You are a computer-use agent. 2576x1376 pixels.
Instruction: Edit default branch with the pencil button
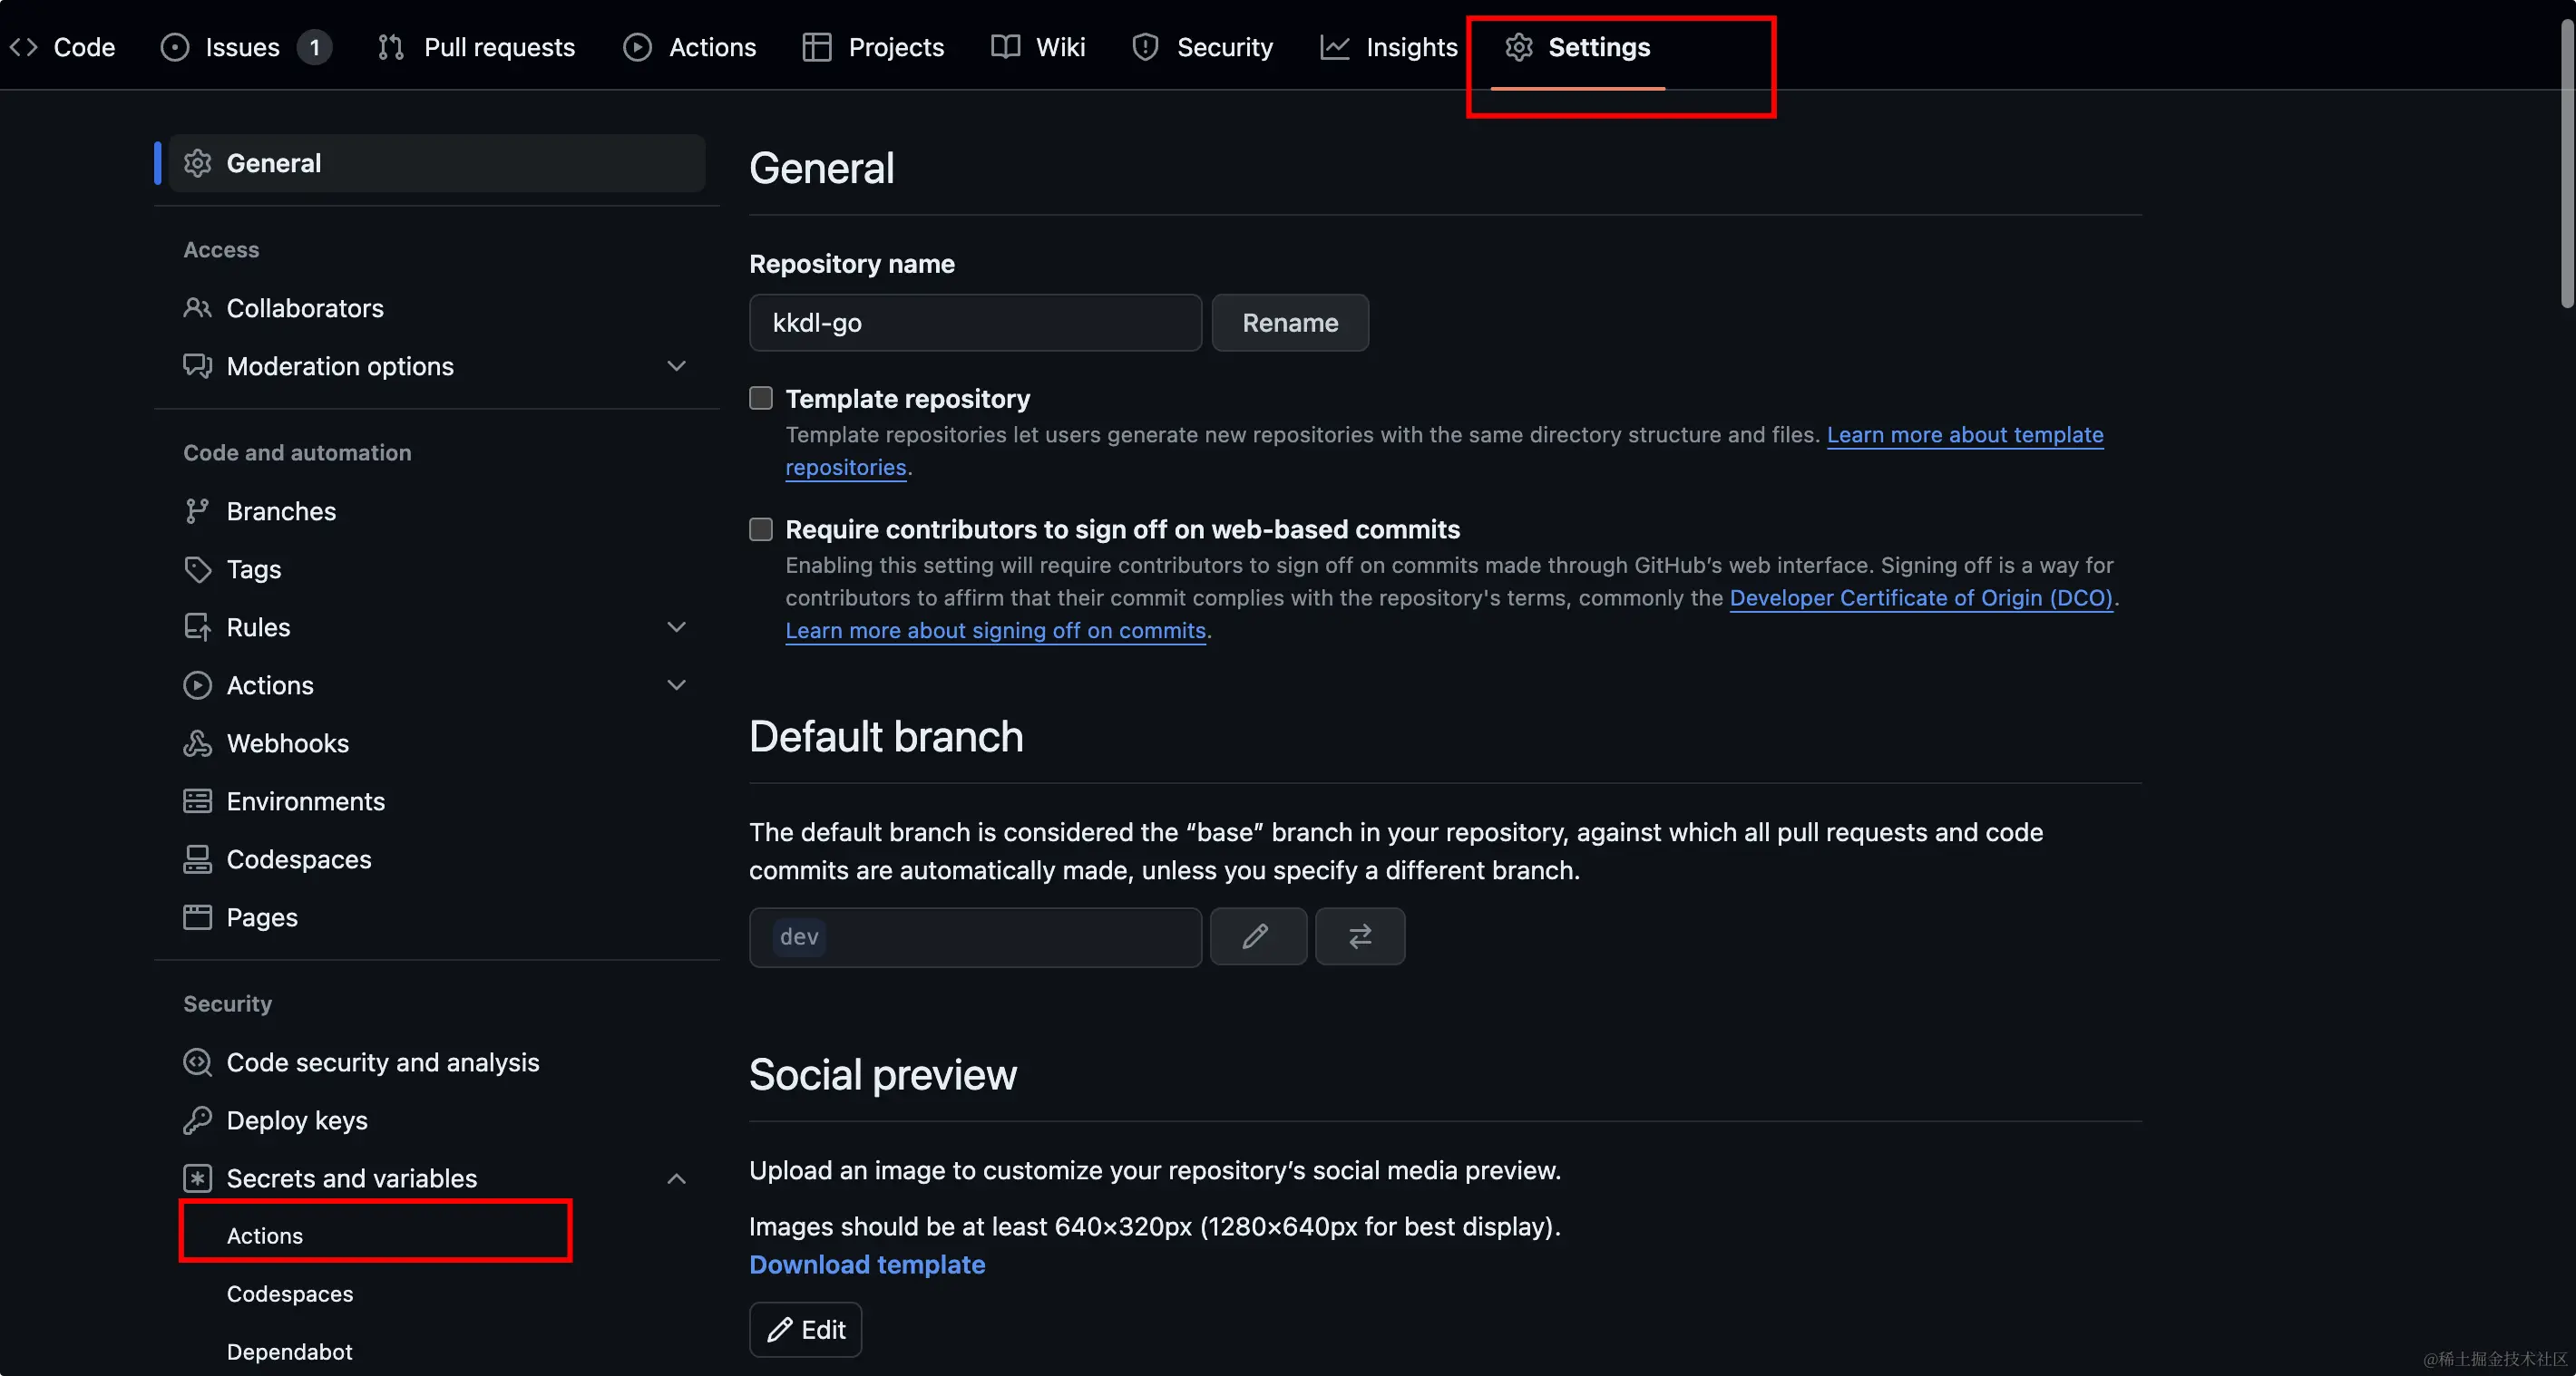(x=1258, y=936)
